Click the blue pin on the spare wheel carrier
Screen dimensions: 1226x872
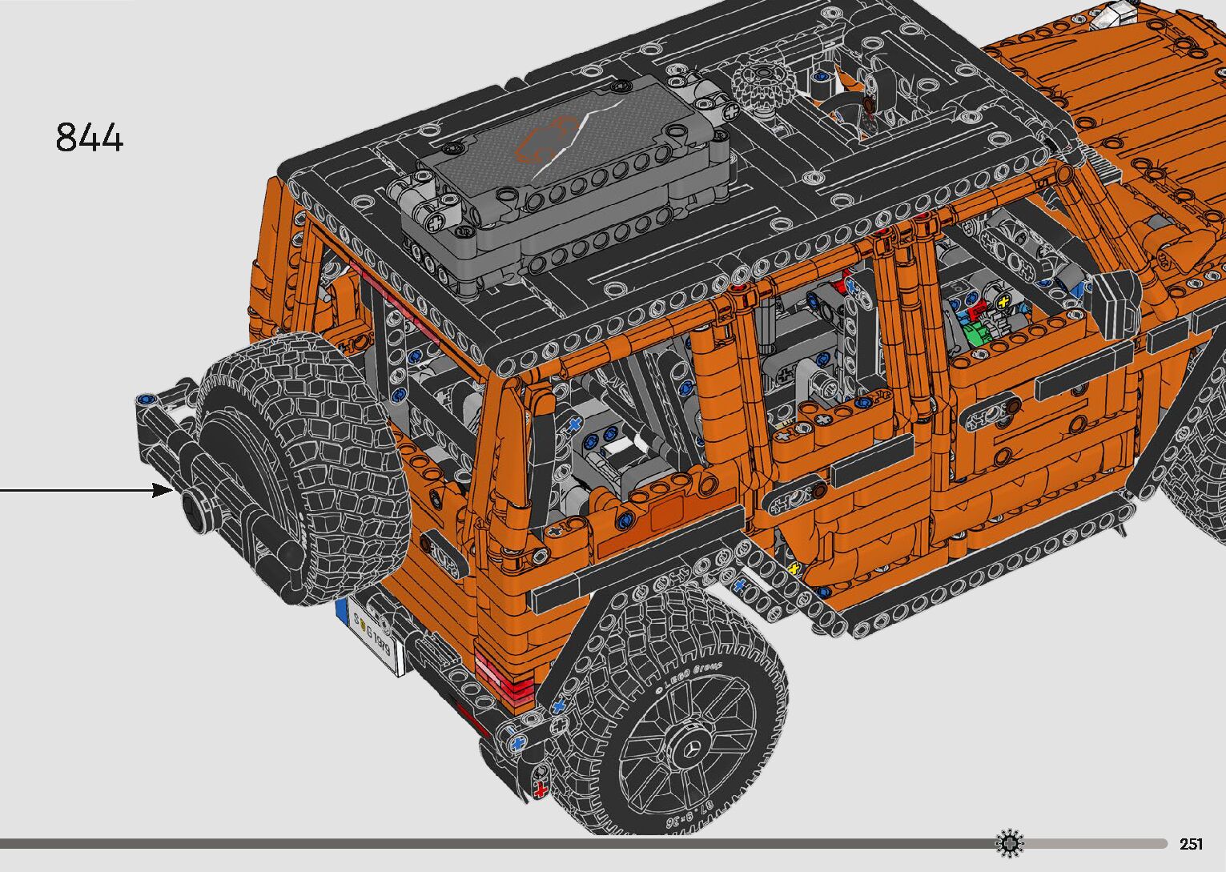tap(145, 400)
